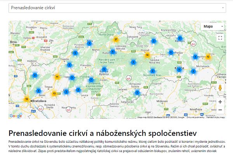Image resolution: width=233 pixels, height=154 pixels.
Task: Open blue cluster 3 east of Nízke Tatry
Action: pos(133,62)
